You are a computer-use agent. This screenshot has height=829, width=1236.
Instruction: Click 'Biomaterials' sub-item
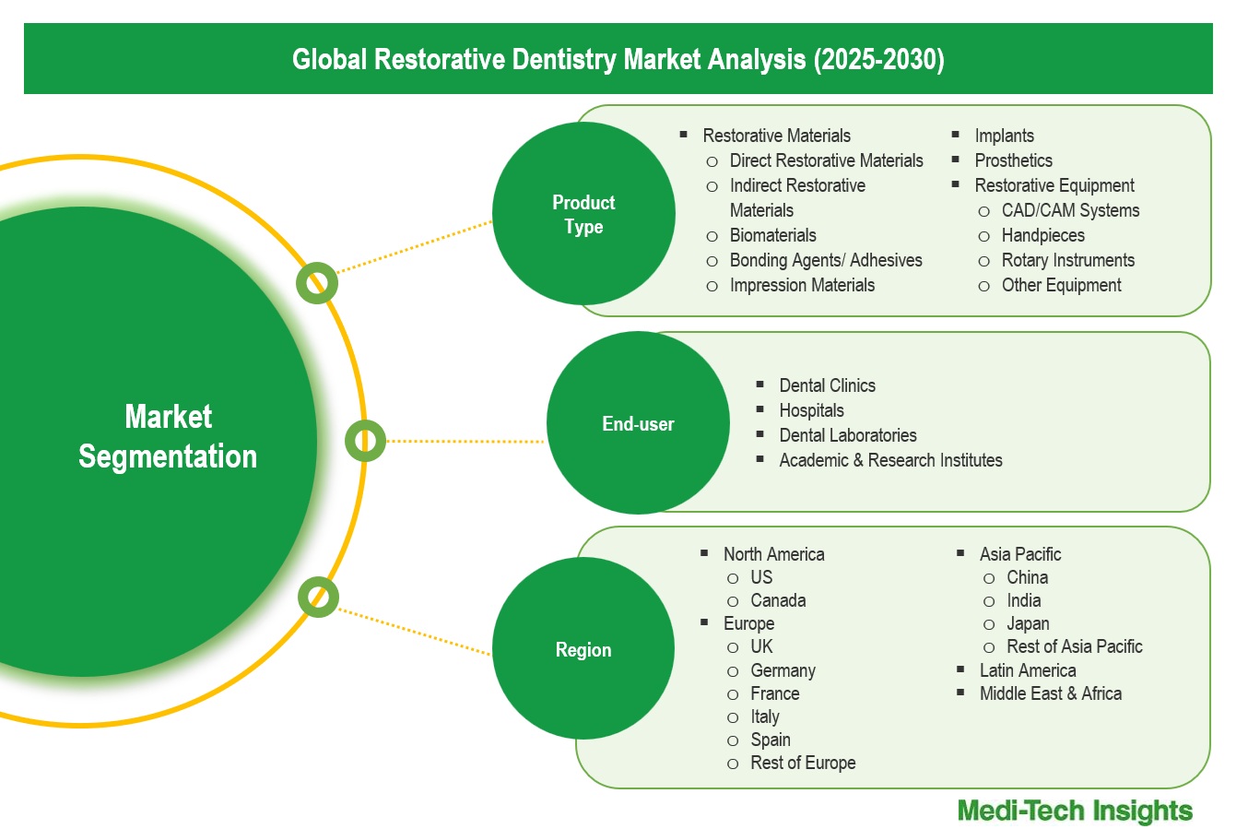[x=772, y=235]
